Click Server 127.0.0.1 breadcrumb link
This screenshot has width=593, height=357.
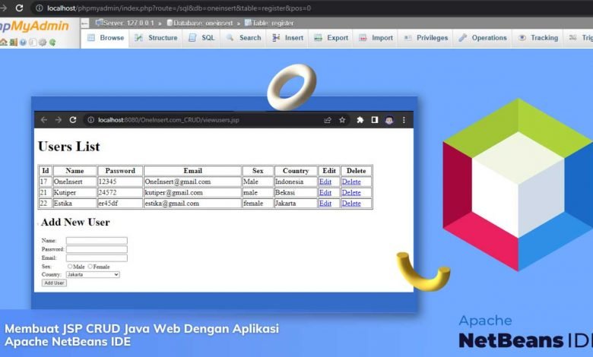click(128, 23)
